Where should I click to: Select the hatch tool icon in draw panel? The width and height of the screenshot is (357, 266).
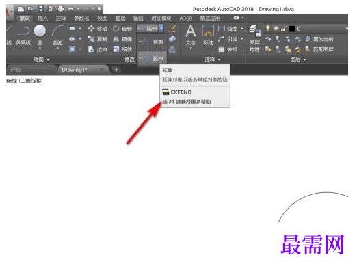[x=72, y=49]
